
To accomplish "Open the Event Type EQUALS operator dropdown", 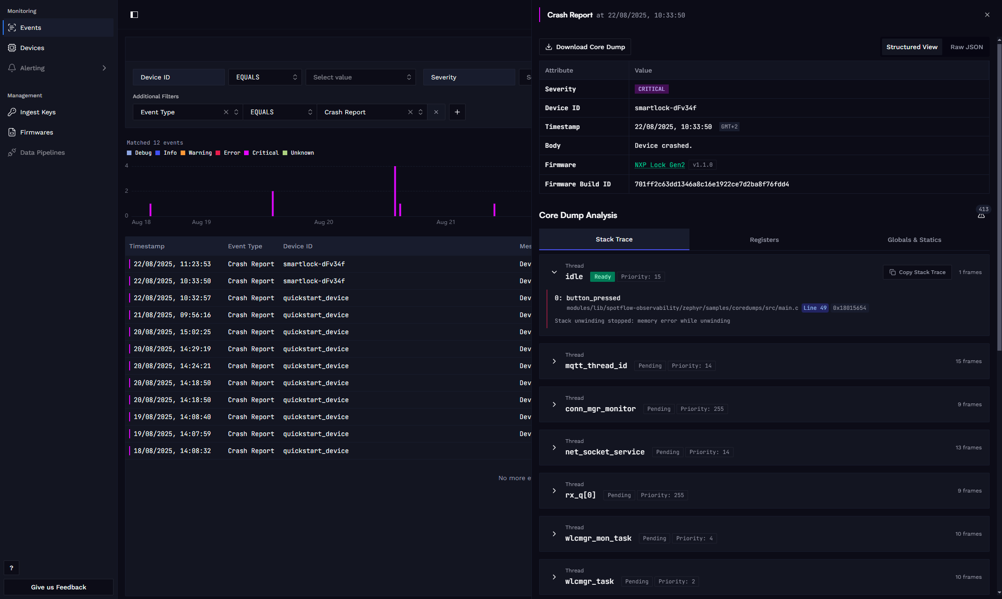I will (x=280, y=112).
